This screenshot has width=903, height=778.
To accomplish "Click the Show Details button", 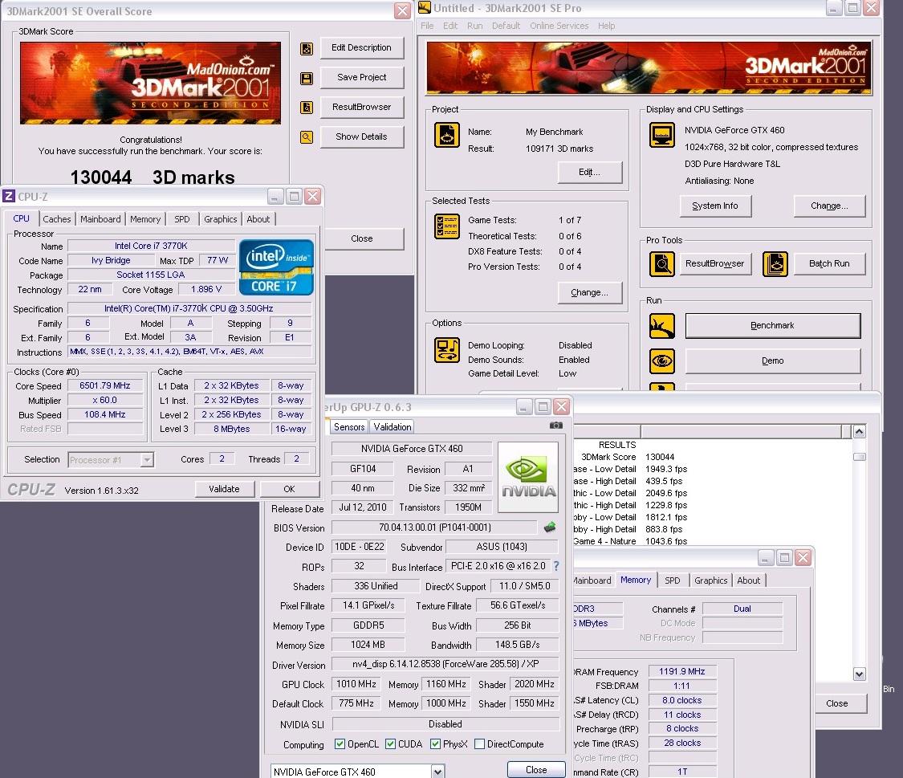I will coord(362,136).
